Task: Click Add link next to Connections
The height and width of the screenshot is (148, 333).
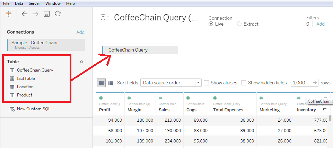Action: coord(80,32)
